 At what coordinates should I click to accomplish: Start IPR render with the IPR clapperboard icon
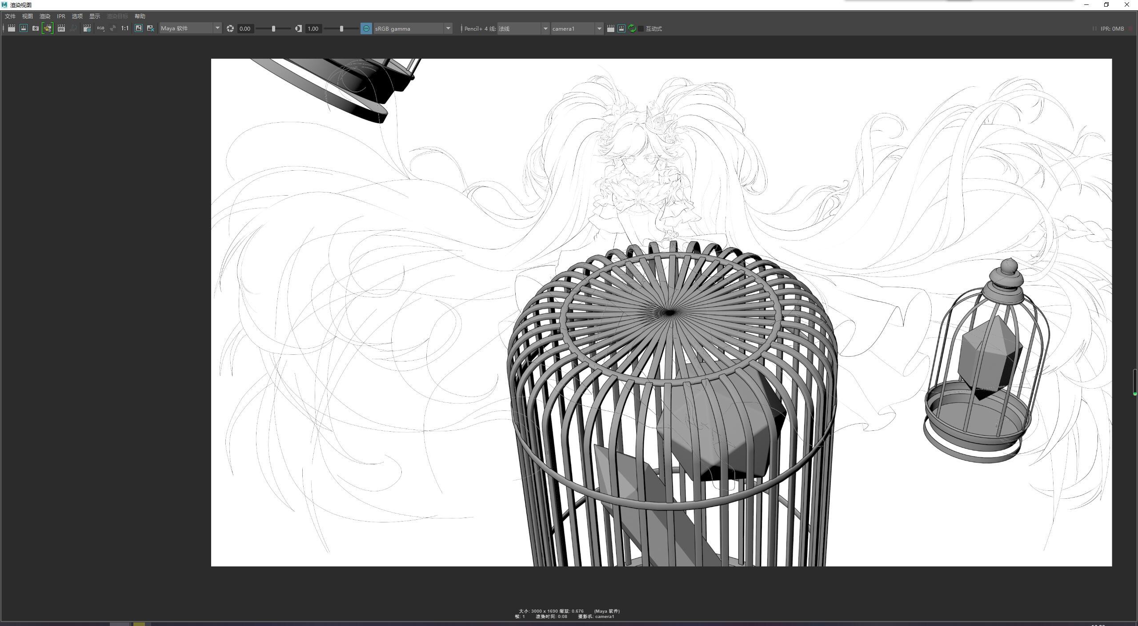coord(61,28)
